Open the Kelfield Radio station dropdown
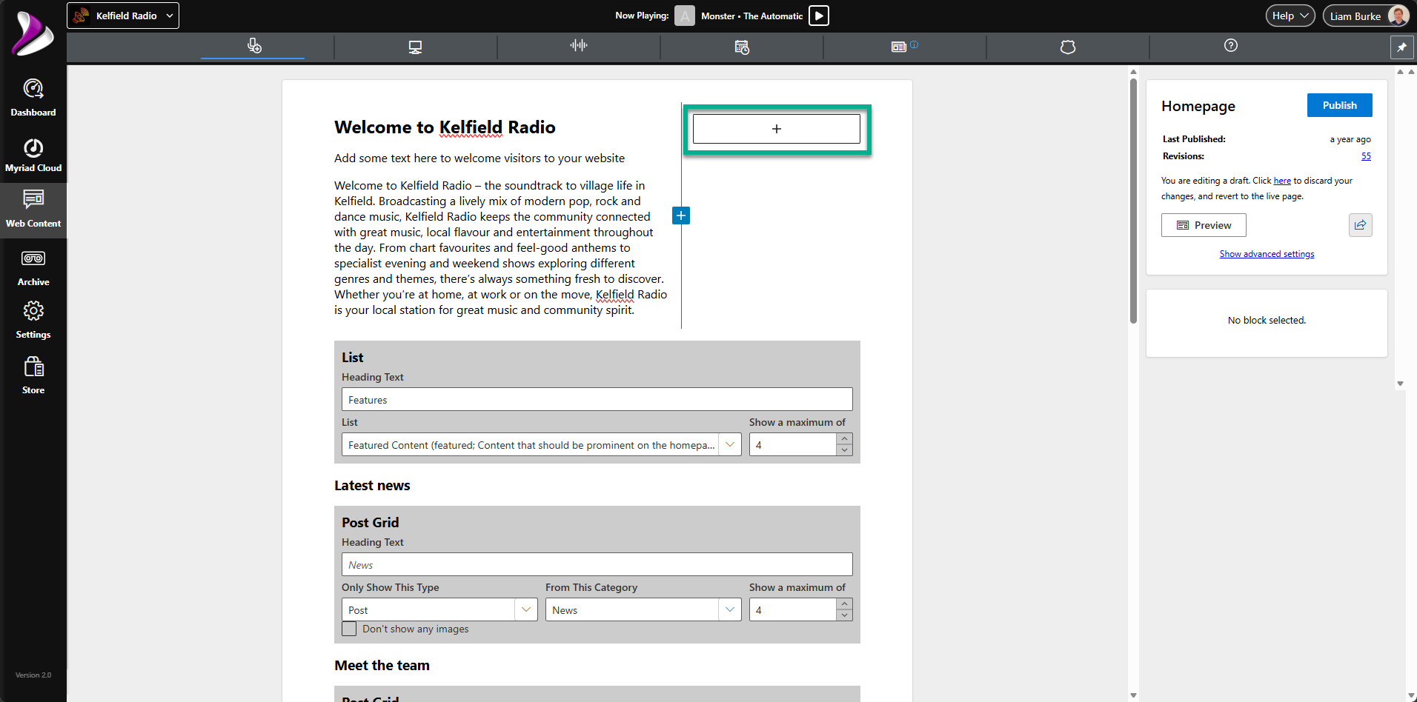This screenshot has width=1417, height=702. tap(123, 16)
